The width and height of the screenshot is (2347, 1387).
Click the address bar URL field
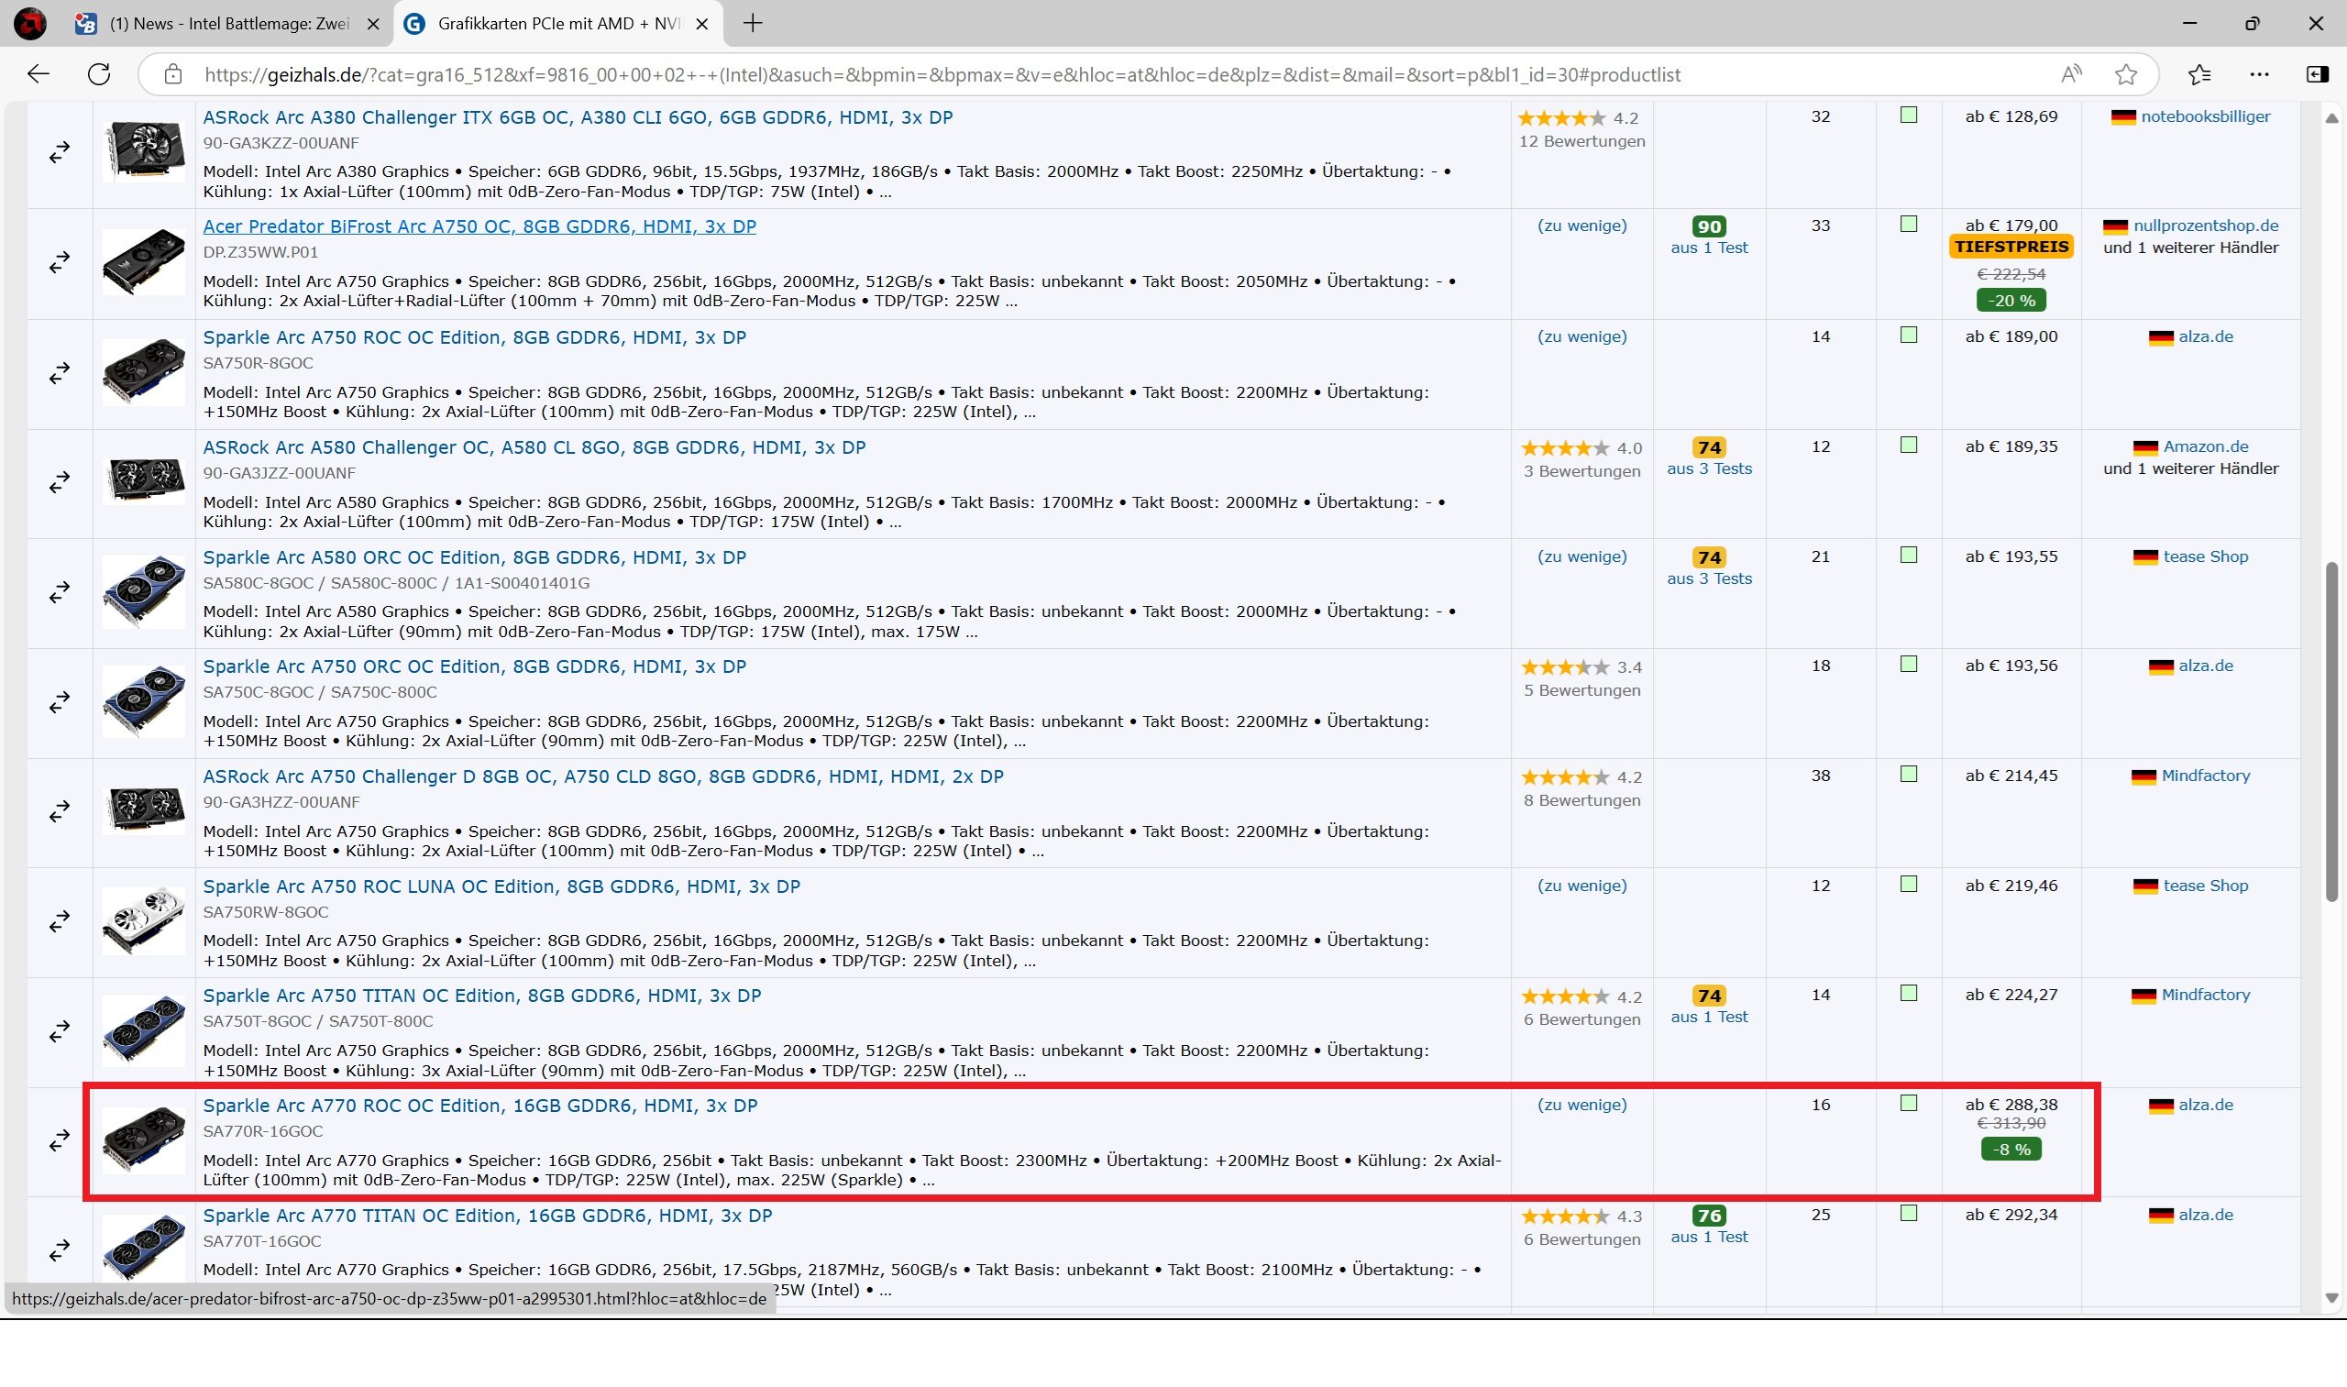click(x=935, y=75)
